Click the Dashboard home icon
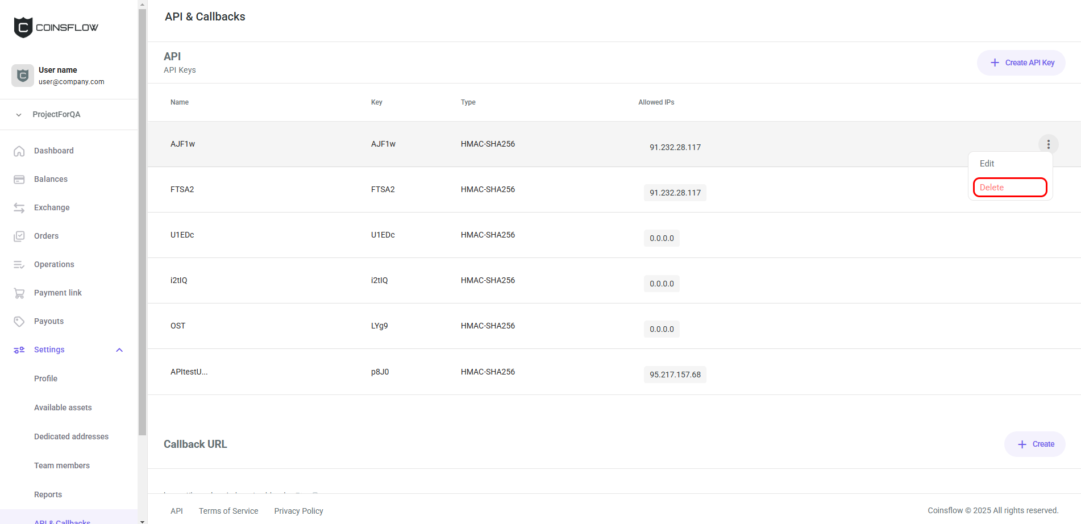 (x=19, y=151)
